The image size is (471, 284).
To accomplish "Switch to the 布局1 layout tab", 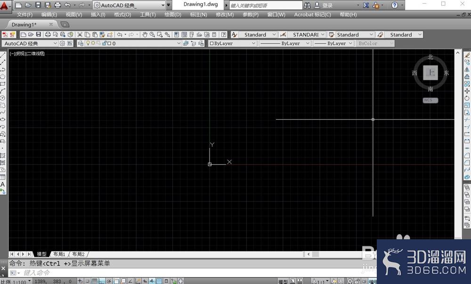I will (59, 254).
